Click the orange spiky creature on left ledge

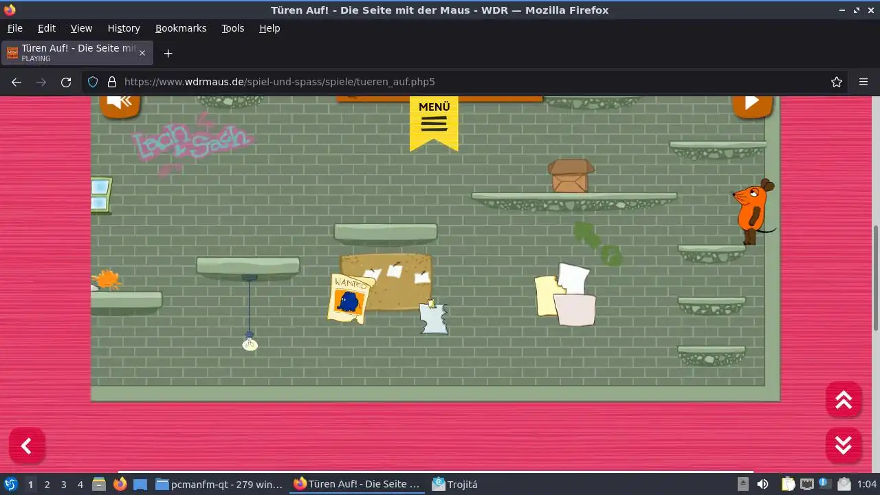[106, 280]
